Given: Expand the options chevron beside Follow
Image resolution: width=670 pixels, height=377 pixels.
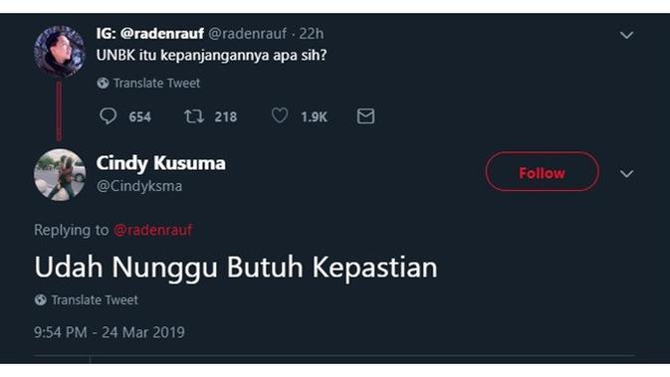Looking at the screenshot, I should [626, 174].
